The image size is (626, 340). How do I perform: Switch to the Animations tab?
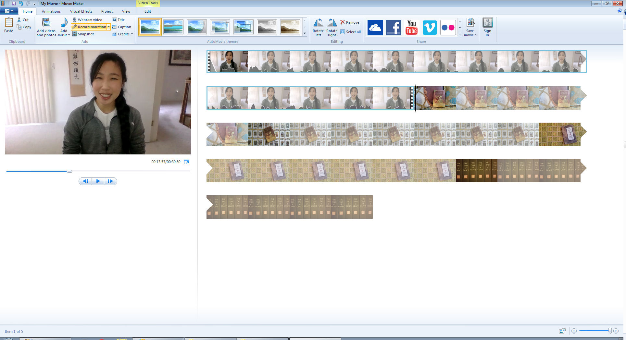point(51,11)
